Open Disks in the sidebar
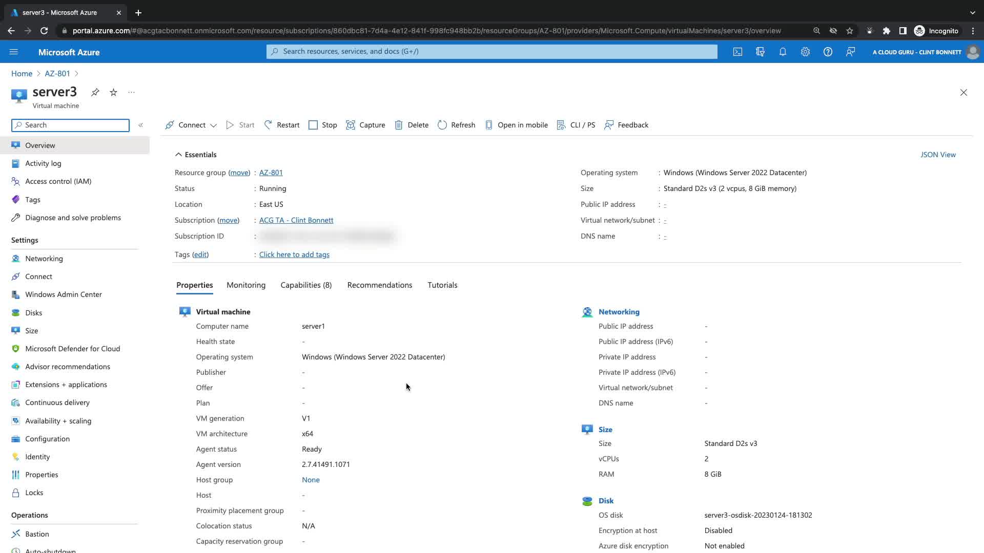The image size is (984, 553). (x=34, y=313)
